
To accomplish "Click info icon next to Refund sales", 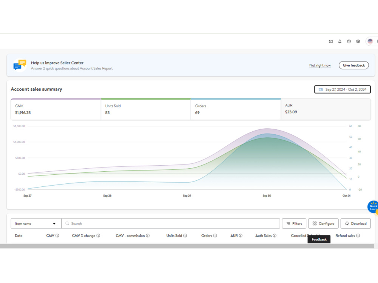I will click(x=358, y=235).
